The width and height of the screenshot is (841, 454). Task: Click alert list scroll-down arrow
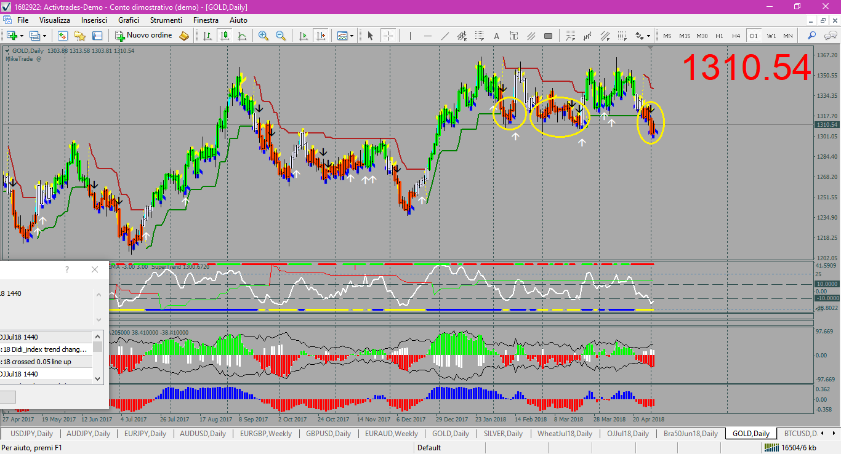click(x=97, y=380)
